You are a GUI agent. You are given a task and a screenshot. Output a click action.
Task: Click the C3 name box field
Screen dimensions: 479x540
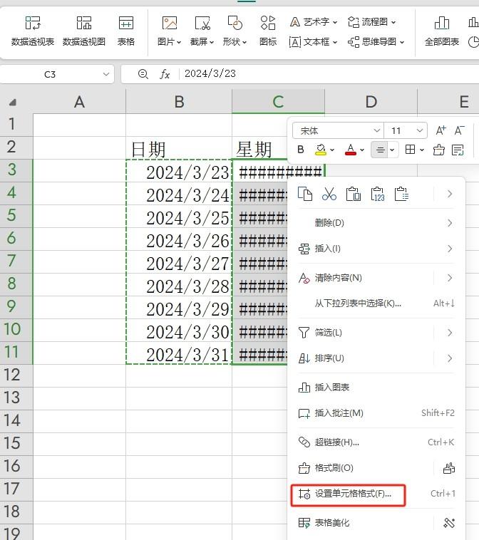point(50,74)
